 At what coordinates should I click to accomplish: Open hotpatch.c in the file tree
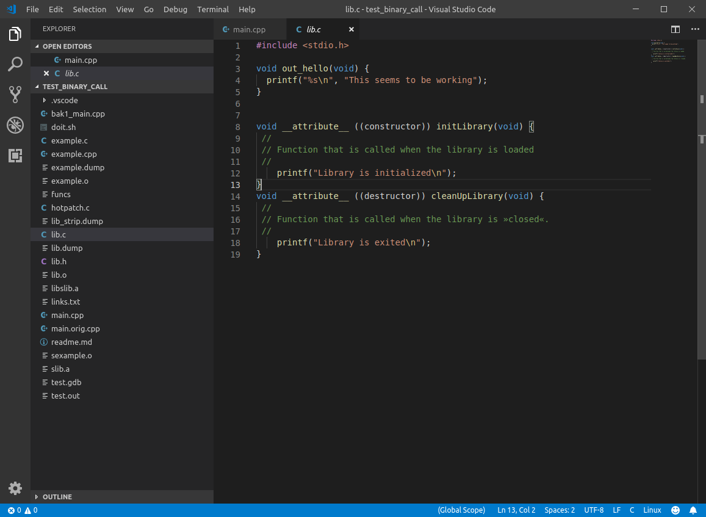[x=70, y=208]
